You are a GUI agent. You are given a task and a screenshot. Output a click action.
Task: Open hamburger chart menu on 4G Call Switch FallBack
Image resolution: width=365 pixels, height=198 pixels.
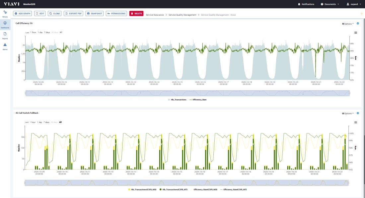[356, 122]
